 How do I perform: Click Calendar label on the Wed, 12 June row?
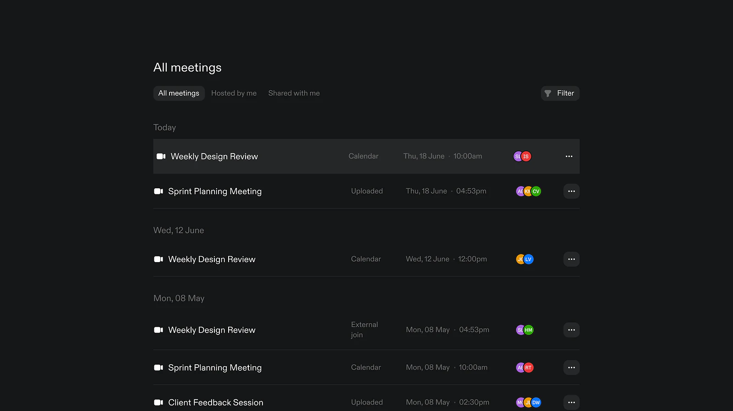tap(366, 259)
